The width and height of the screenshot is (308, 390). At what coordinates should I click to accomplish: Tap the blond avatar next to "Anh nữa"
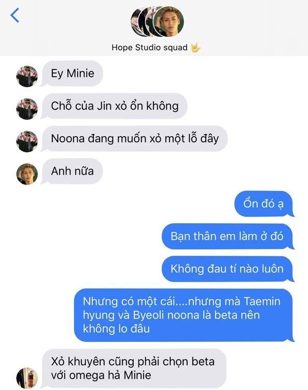[27, 174]
